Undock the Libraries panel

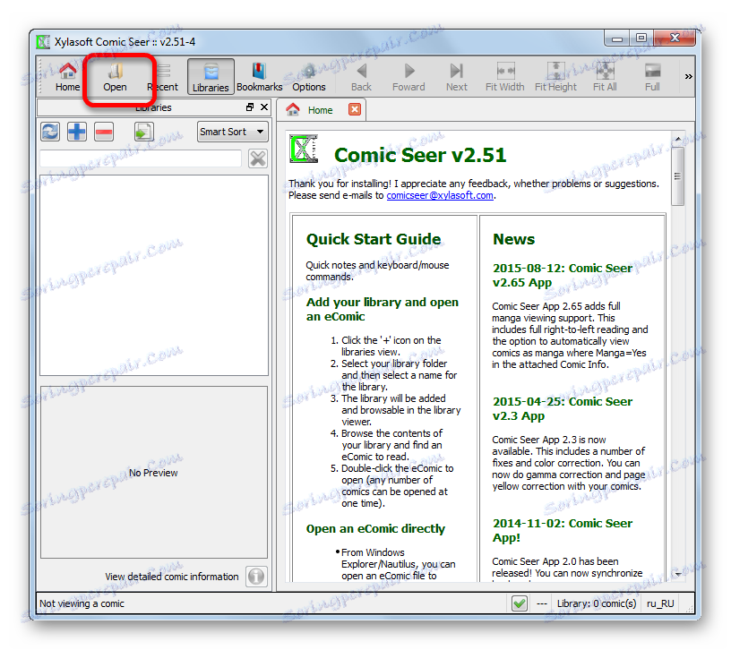250,107
